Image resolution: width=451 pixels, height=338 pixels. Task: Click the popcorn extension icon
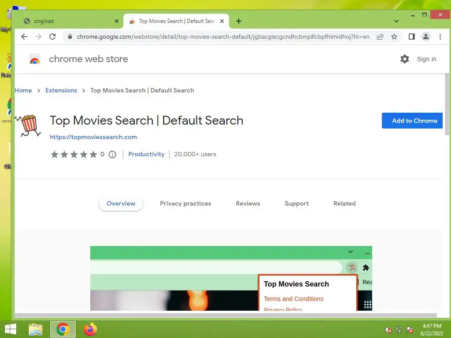[28, 125]
